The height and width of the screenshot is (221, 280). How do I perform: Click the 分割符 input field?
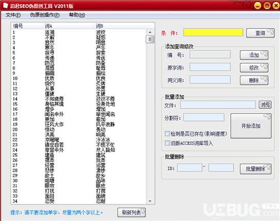click(x=204, y=117)
